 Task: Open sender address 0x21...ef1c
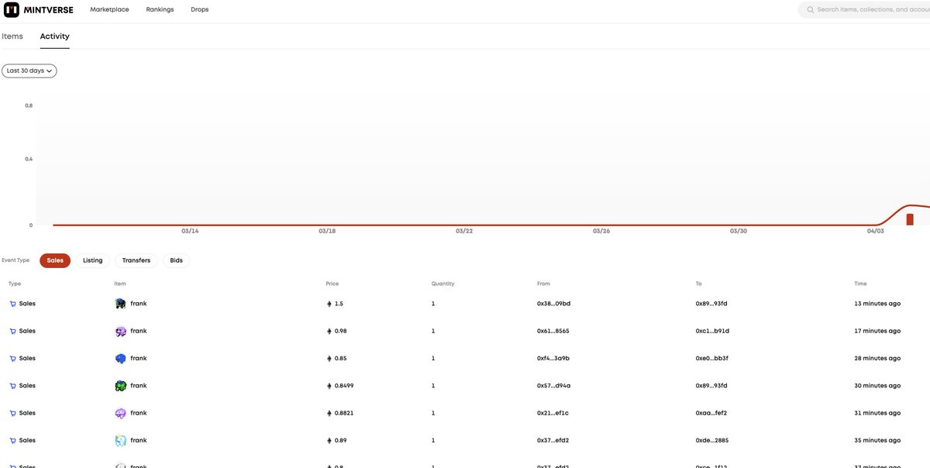[x=553, y=413]
